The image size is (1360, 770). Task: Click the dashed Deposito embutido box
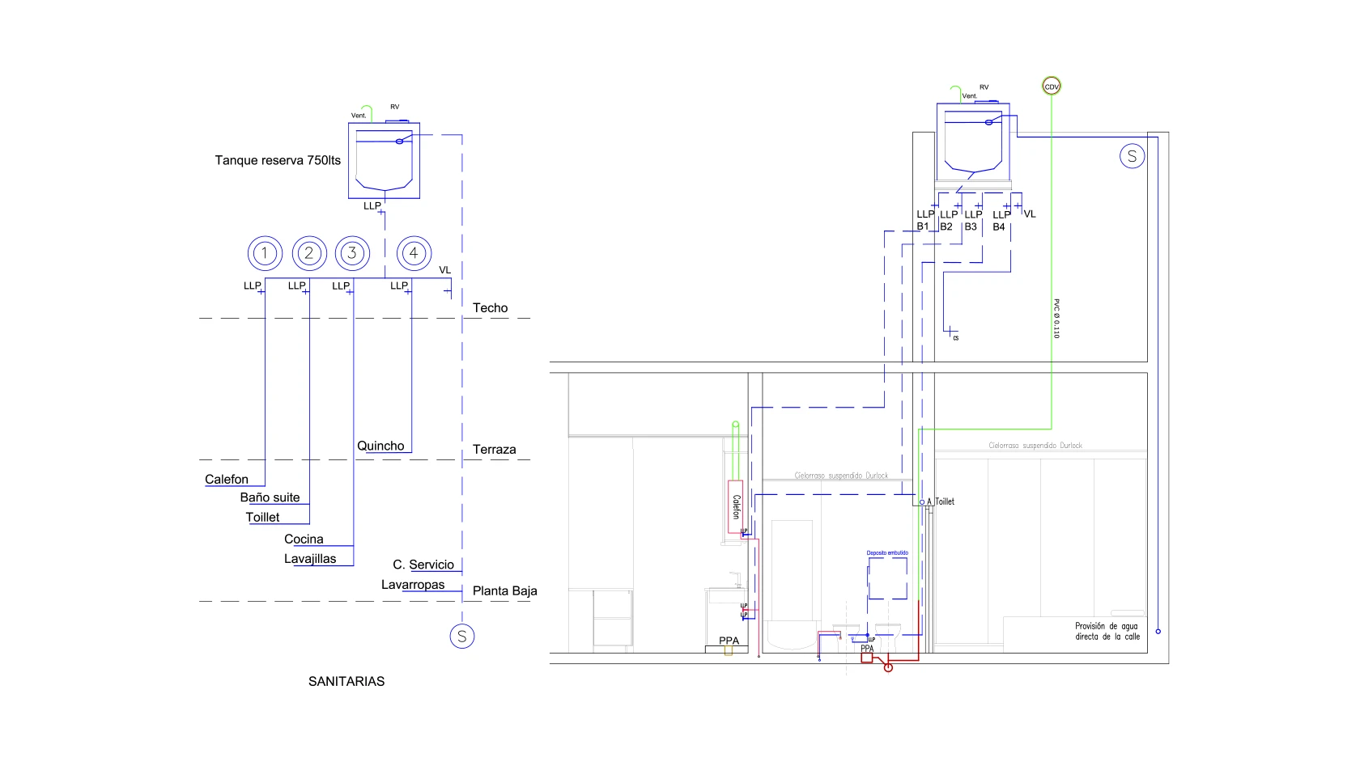coord(887,579)
